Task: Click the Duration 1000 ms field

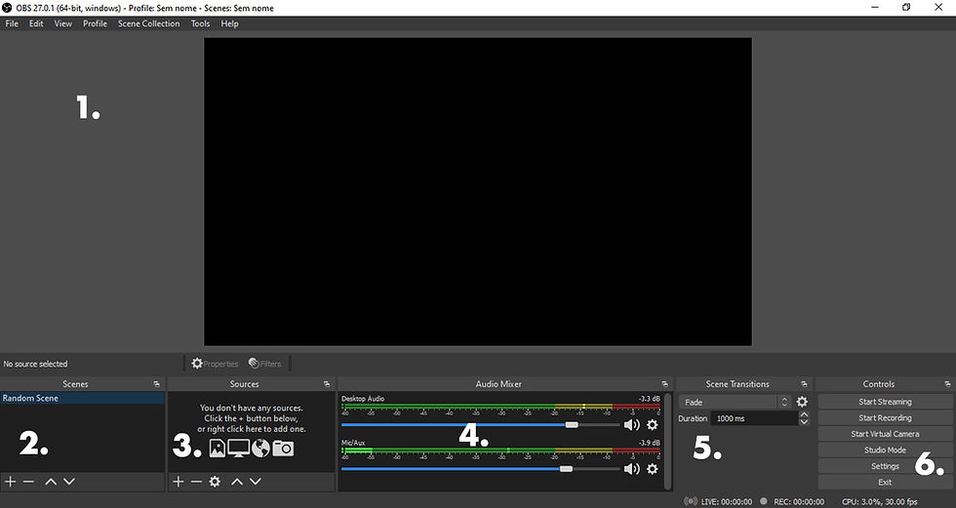Action: (x=754, y=418)
